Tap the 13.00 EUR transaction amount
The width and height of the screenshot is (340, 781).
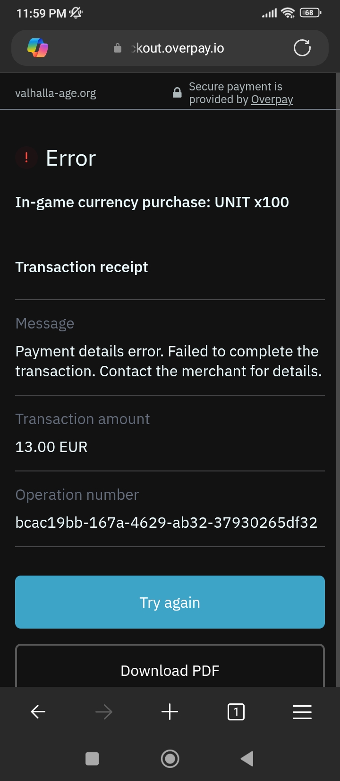[x=51, y=447]
